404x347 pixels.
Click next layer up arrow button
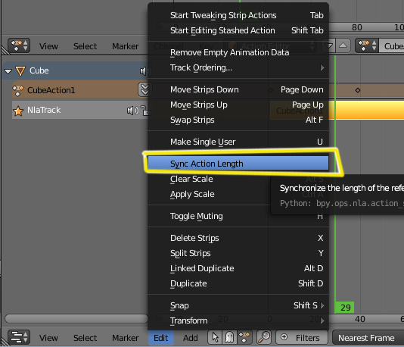[343, 46]
